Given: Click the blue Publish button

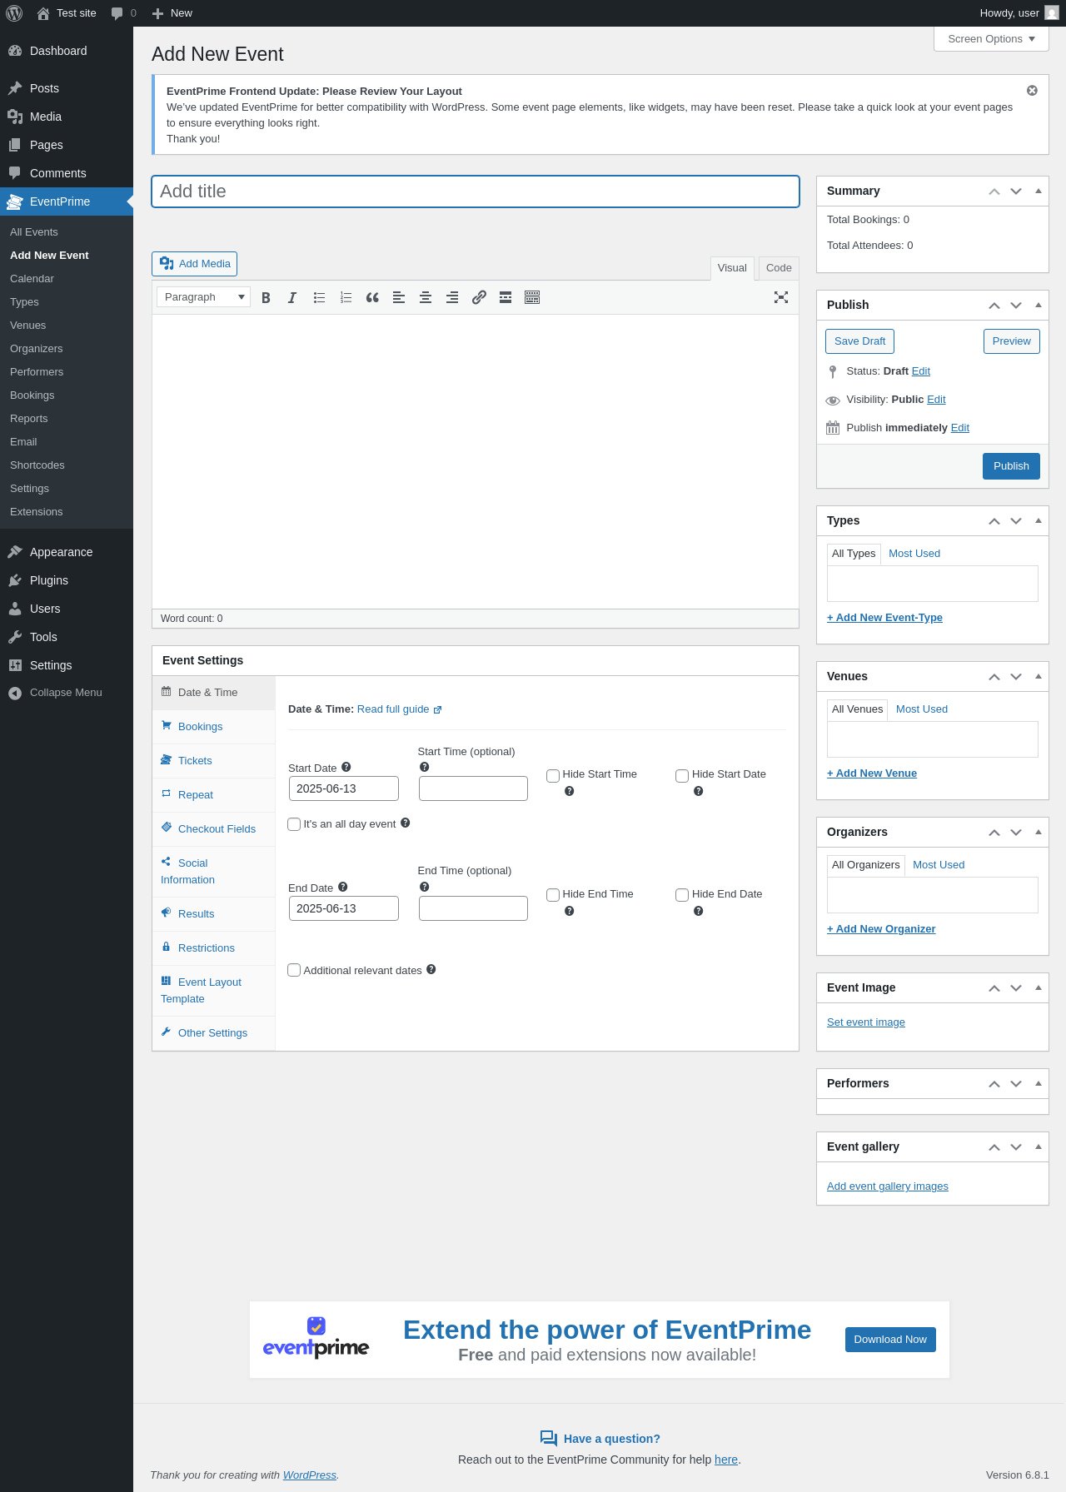Looking at the screenshot, I should click(1011, 466).
